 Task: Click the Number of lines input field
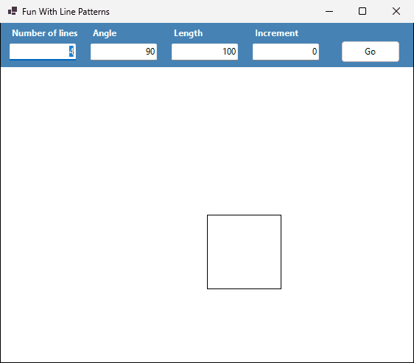coord(43,52)
